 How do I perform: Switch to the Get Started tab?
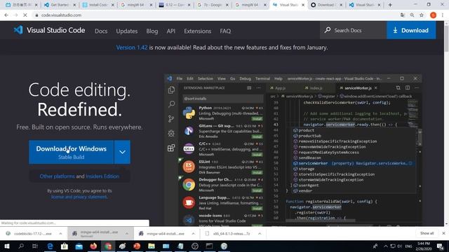click(x=60, y=5)
